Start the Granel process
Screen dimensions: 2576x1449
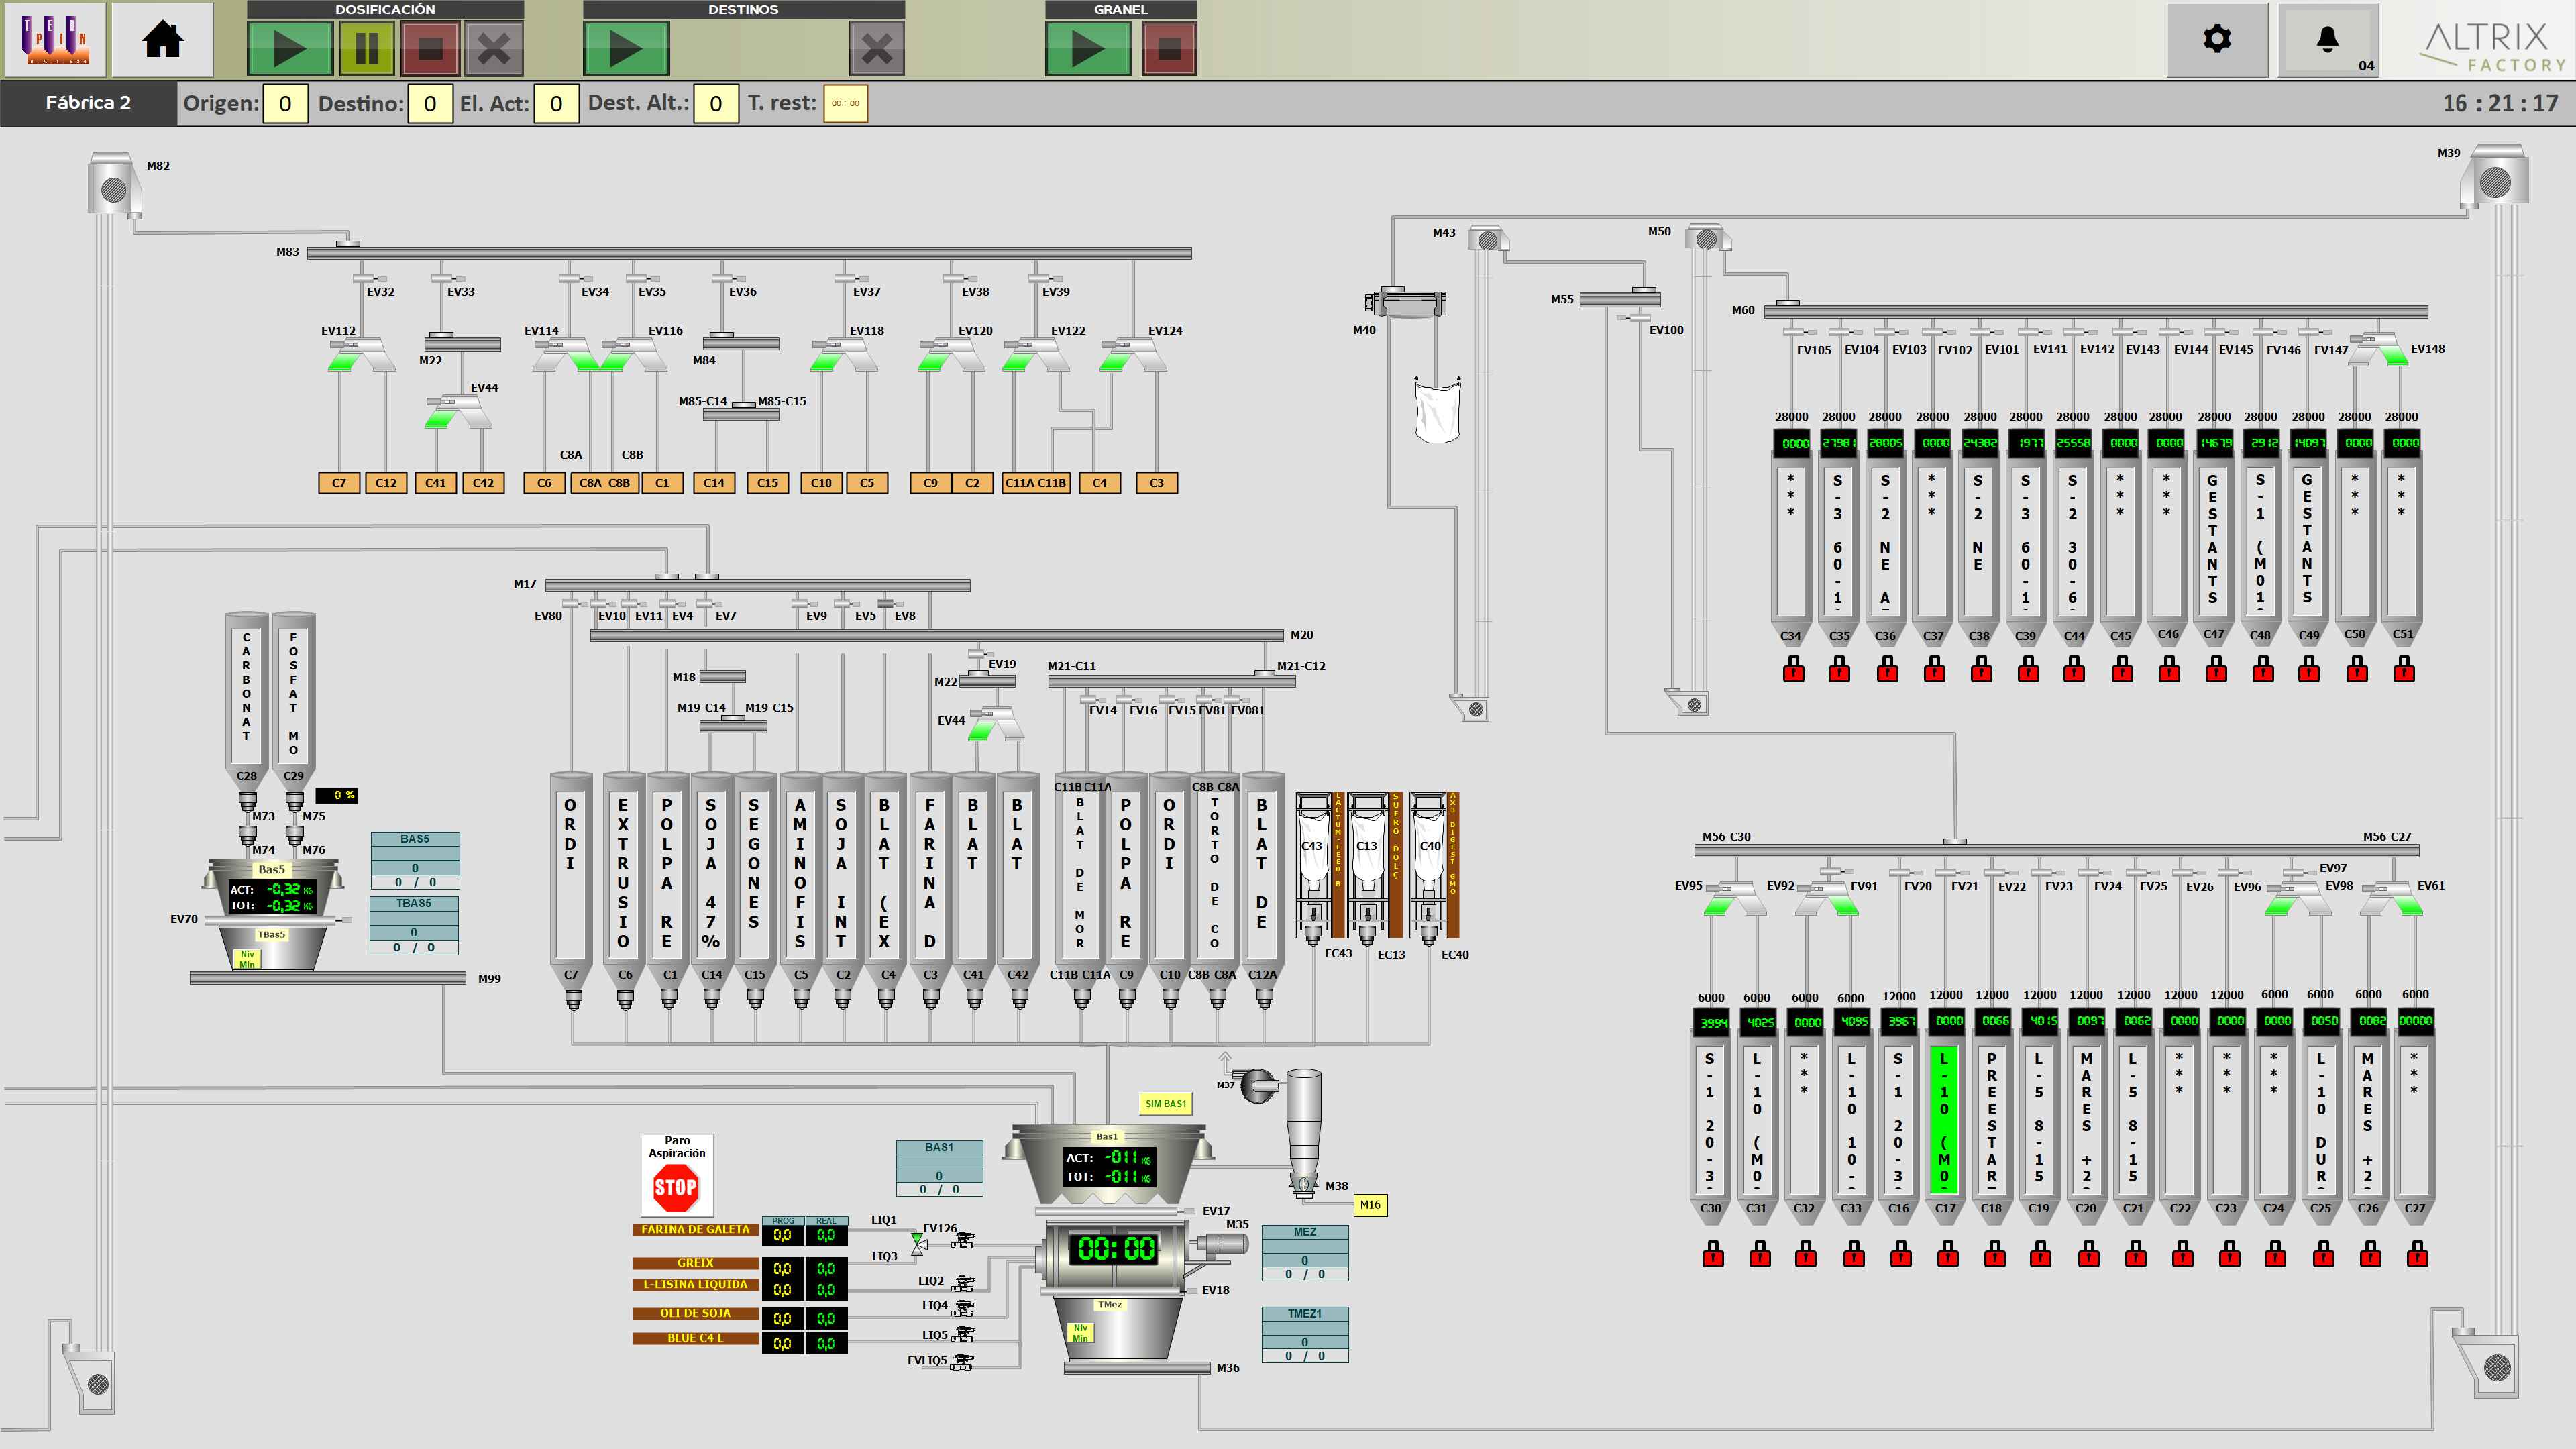[x=1088, y=48]
